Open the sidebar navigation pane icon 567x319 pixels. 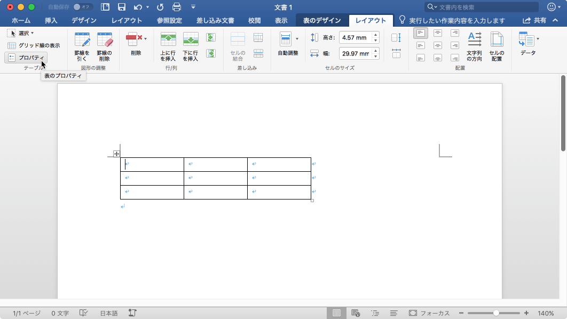[105, 7]
